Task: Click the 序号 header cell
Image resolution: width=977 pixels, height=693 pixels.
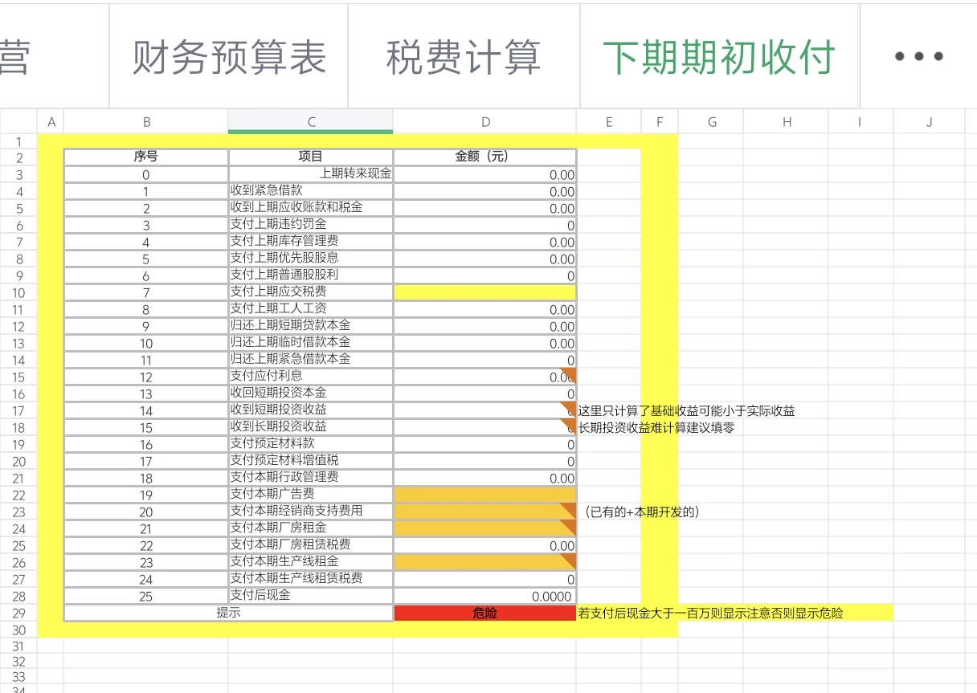Action: coord(146,157)
